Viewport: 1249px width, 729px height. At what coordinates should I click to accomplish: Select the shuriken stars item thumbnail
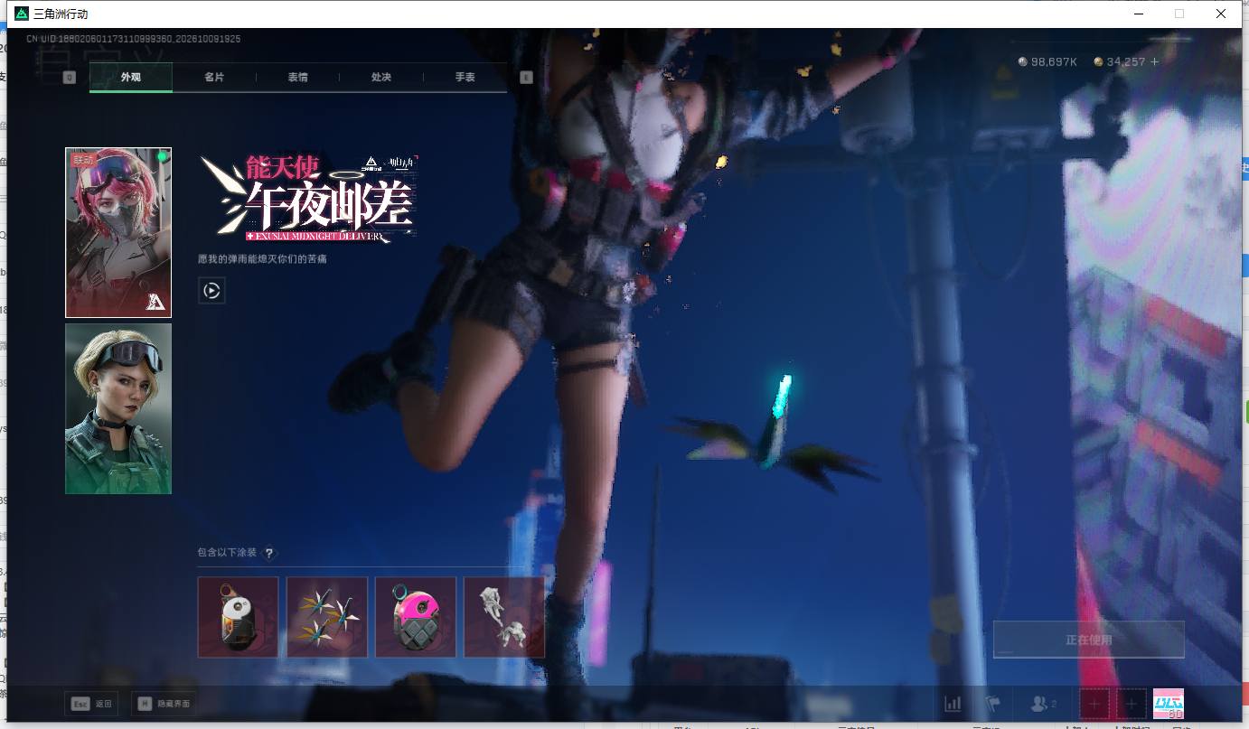point(327,617)
